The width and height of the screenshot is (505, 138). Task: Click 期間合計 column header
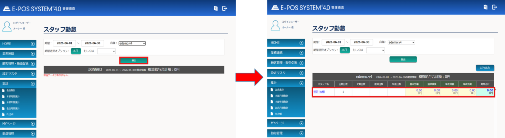[485, 84]
